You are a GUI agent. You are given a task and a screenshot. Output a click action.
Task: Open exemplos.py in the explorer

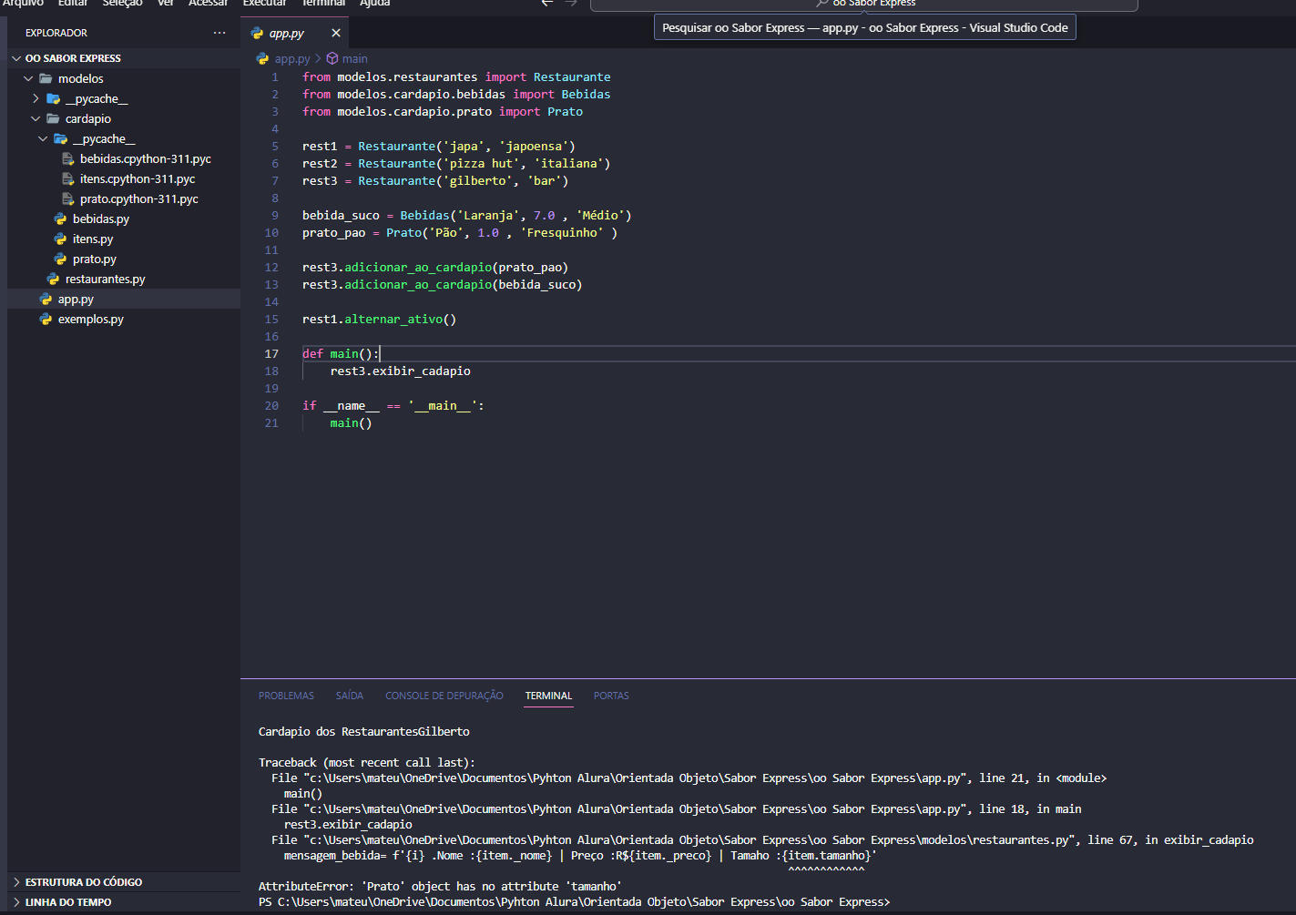(x=91, y=319)
